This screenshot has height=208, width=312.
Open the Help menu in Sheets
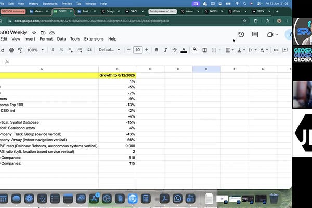point(112,39)
